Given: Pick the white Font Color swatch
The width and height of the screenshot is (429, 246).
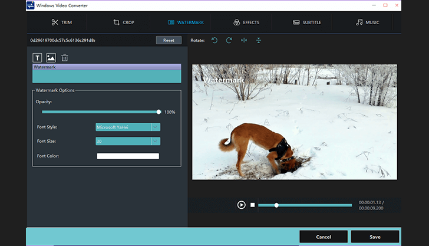Looking at the screenshot, I should tap(128, 156).
